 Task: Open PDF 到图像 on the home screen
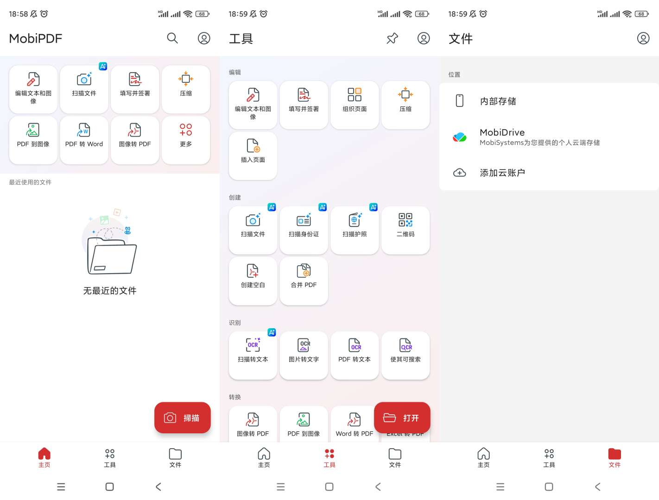[33, 140]
